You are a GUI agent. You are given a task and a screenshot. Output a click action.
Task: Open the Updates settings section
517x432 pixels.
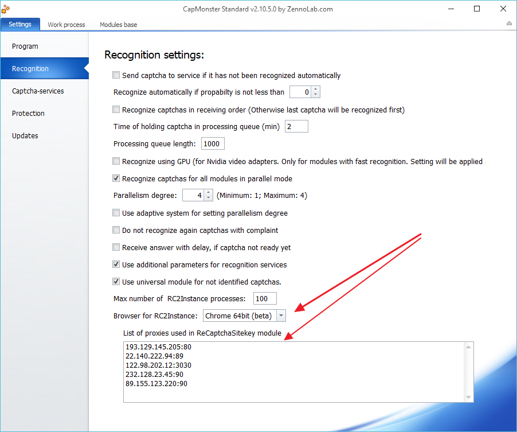45,135
